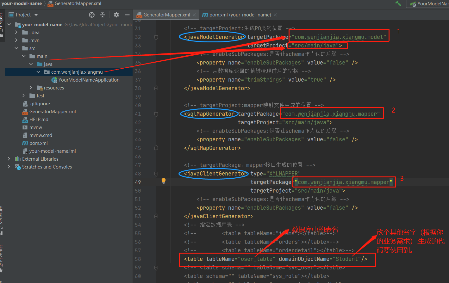Select pom.xml in the project tree

(x=39, y=143)
